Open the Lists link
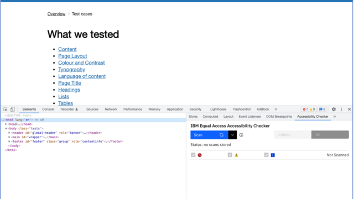 [64, 97]
